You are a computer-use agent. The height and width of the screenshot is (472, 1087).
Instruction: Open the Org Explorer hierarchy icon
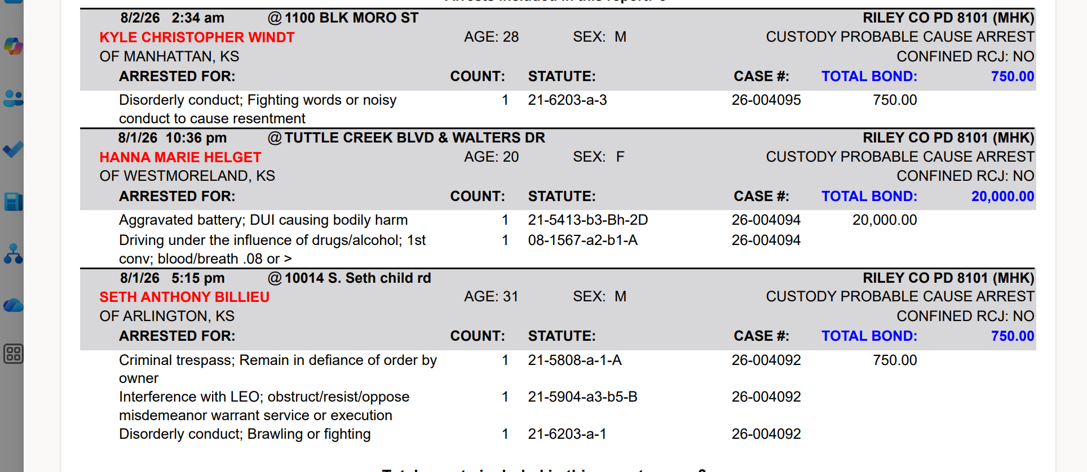click(13, 253)
